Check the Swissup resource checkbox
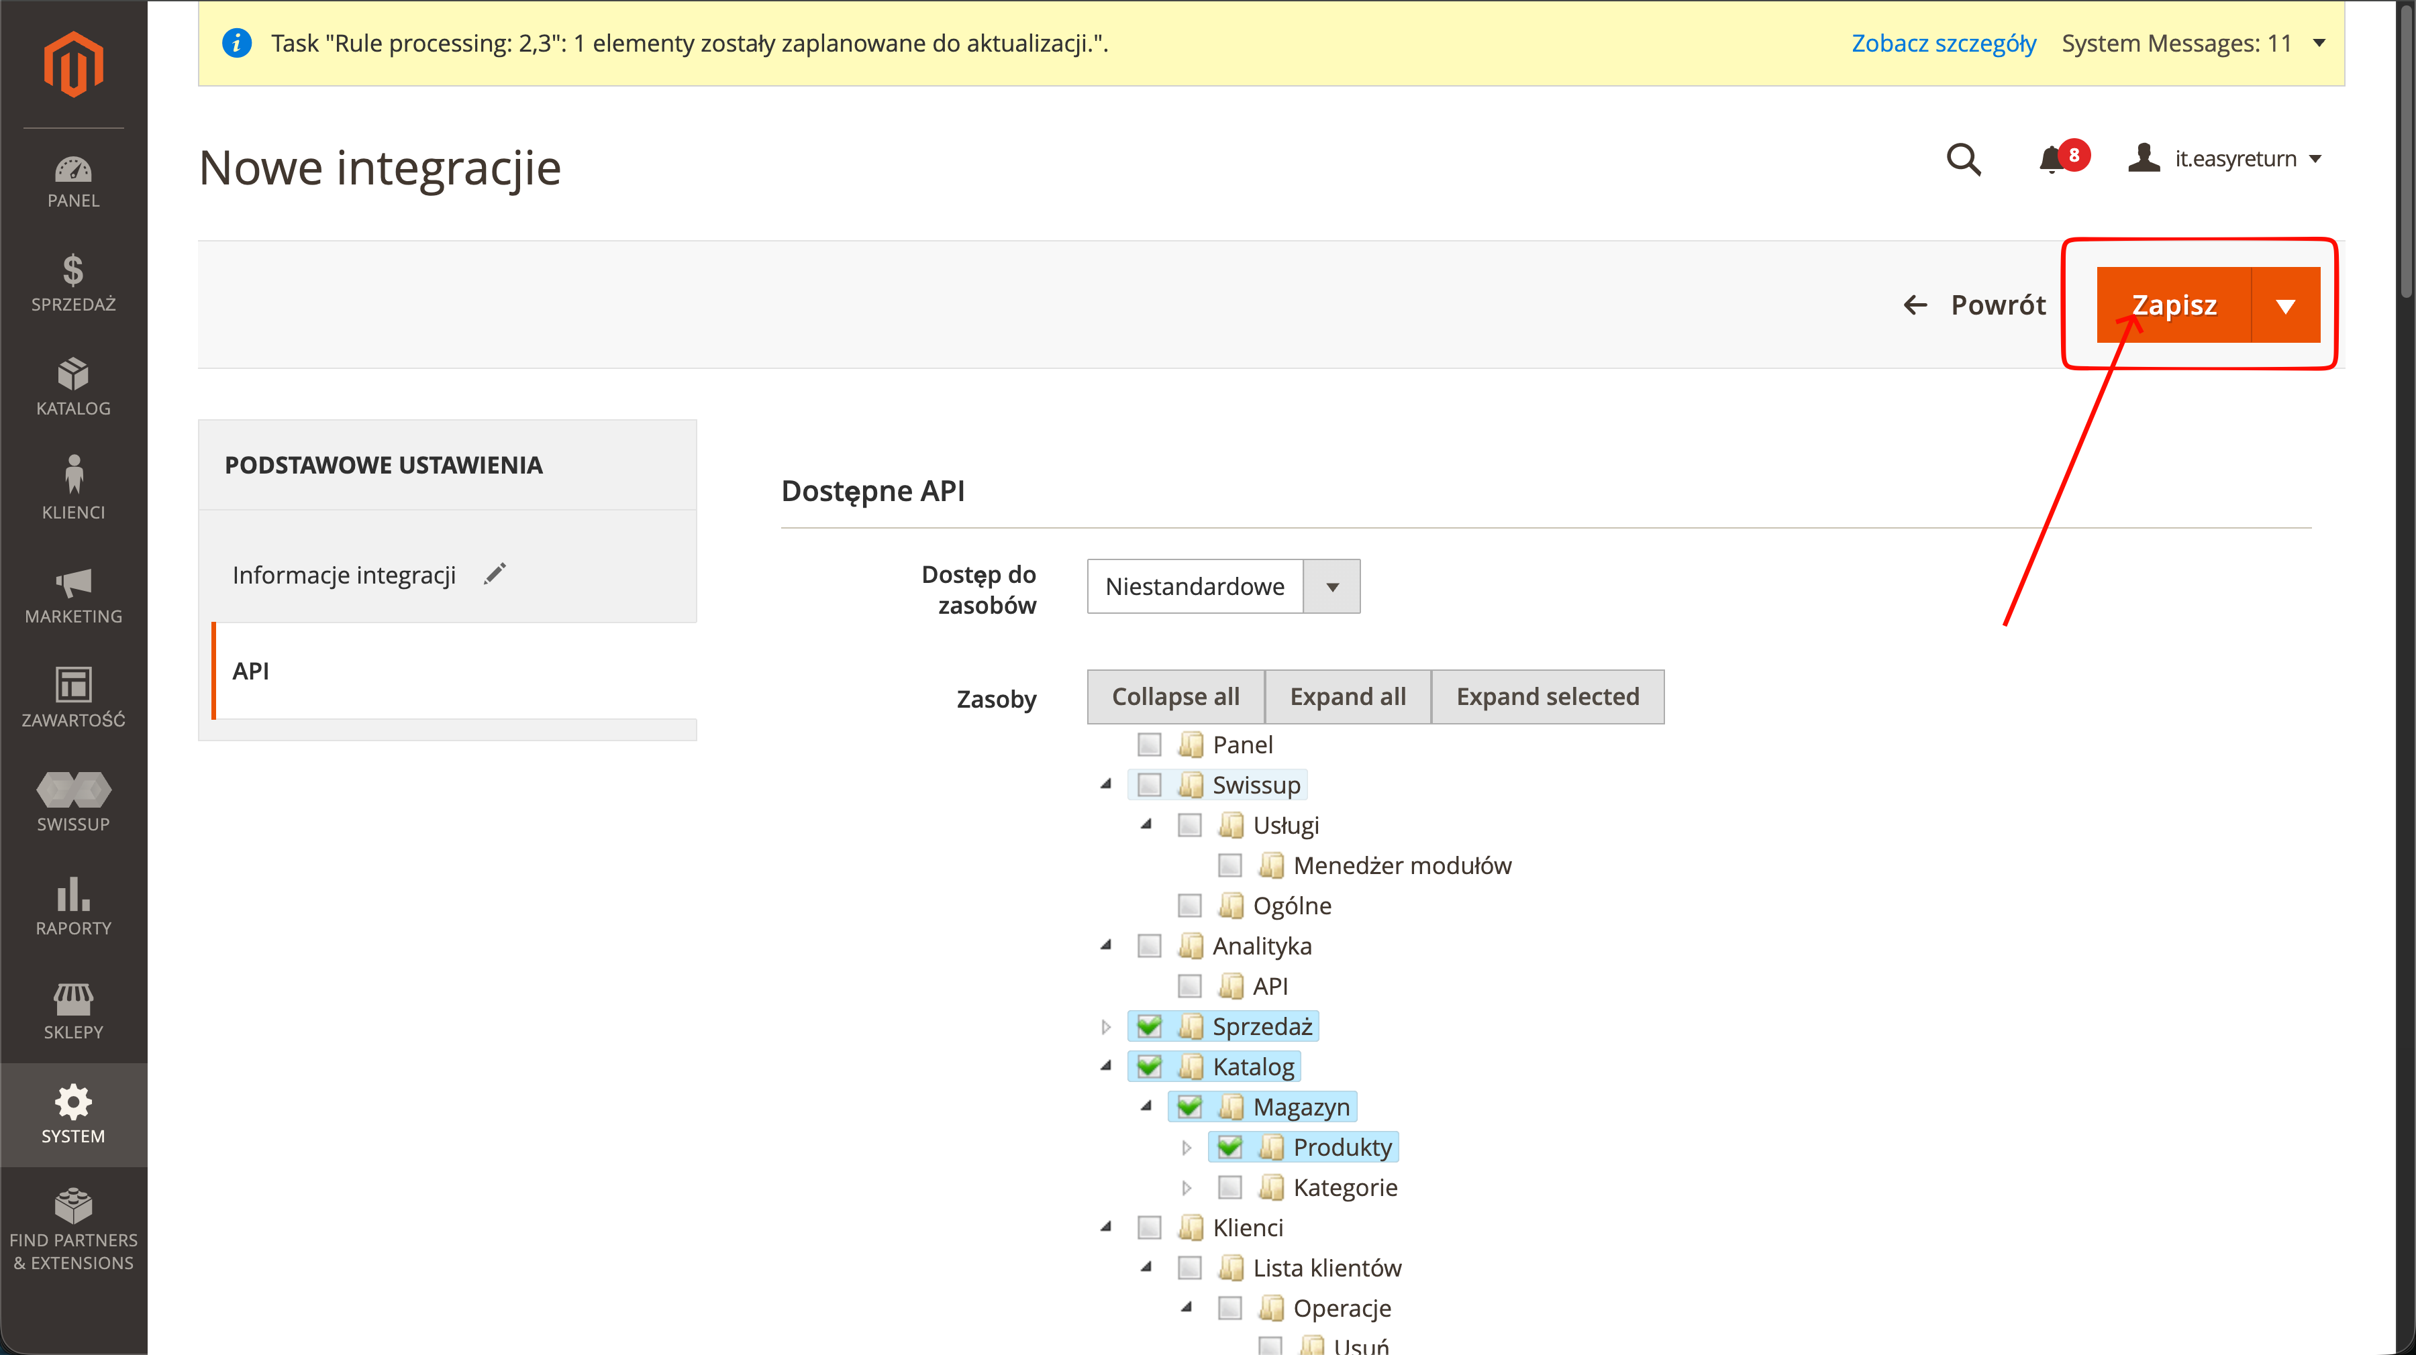 point(1150,785)
